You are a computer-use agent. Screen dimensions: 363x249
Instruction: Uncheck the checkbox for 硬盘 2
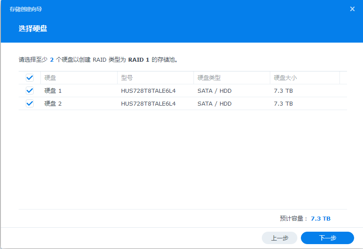tap(30, 103)
